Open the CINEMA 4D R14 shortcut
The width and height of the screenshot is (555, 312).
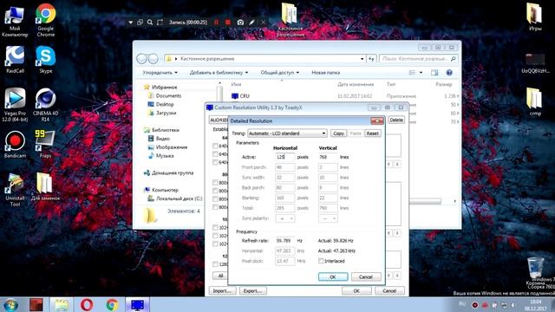coord(45,105)
